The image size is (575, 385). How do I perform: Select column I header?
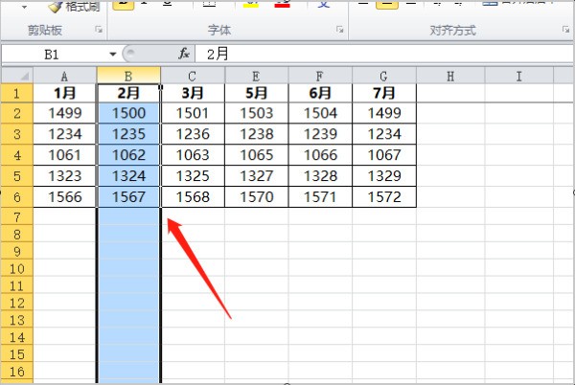point(518,77)
